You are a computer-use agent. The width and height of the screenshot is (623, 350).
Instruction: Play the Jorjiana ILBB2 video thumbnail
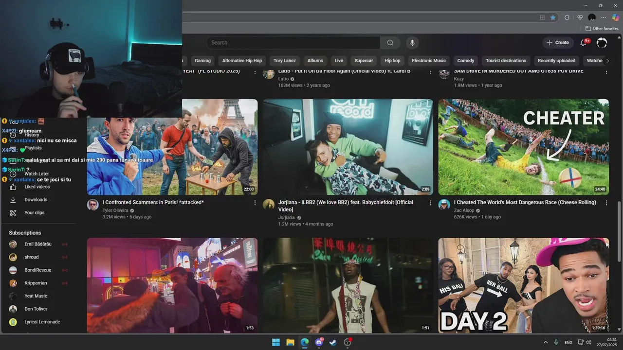[x=348, y=147]
